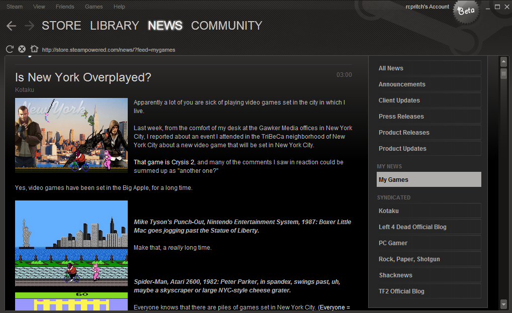
Task: Go forward with the right arrow icon
Action: click(x=29, y=26)
